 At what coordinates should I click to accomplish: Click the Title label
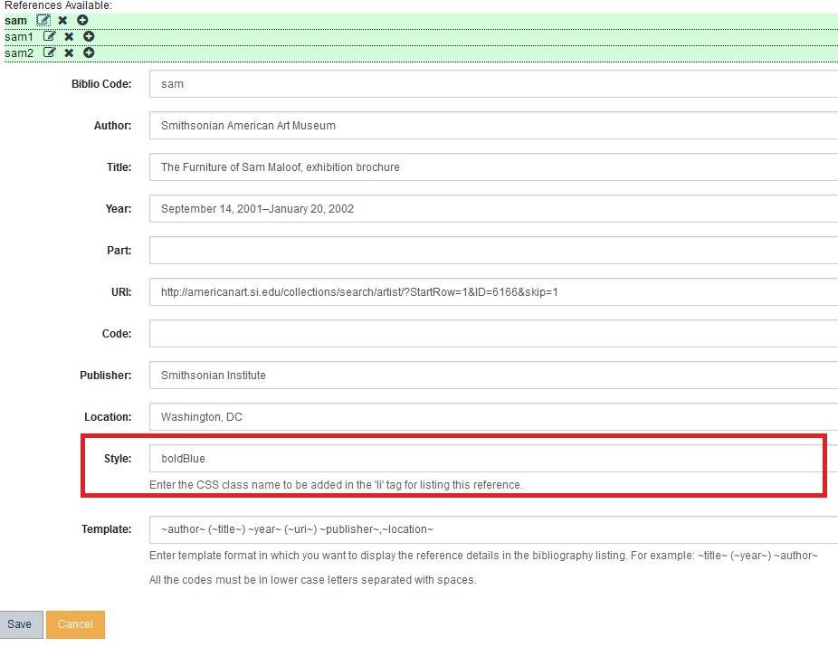(119, 167)
